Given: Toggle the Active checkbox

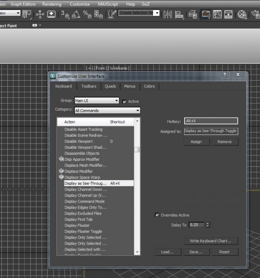Looking at the screenshot, I should (124, 101).
